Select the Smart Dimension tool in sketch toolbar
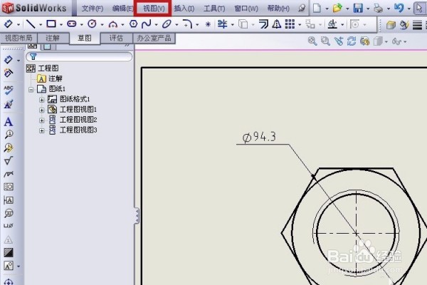 point(8,24)
